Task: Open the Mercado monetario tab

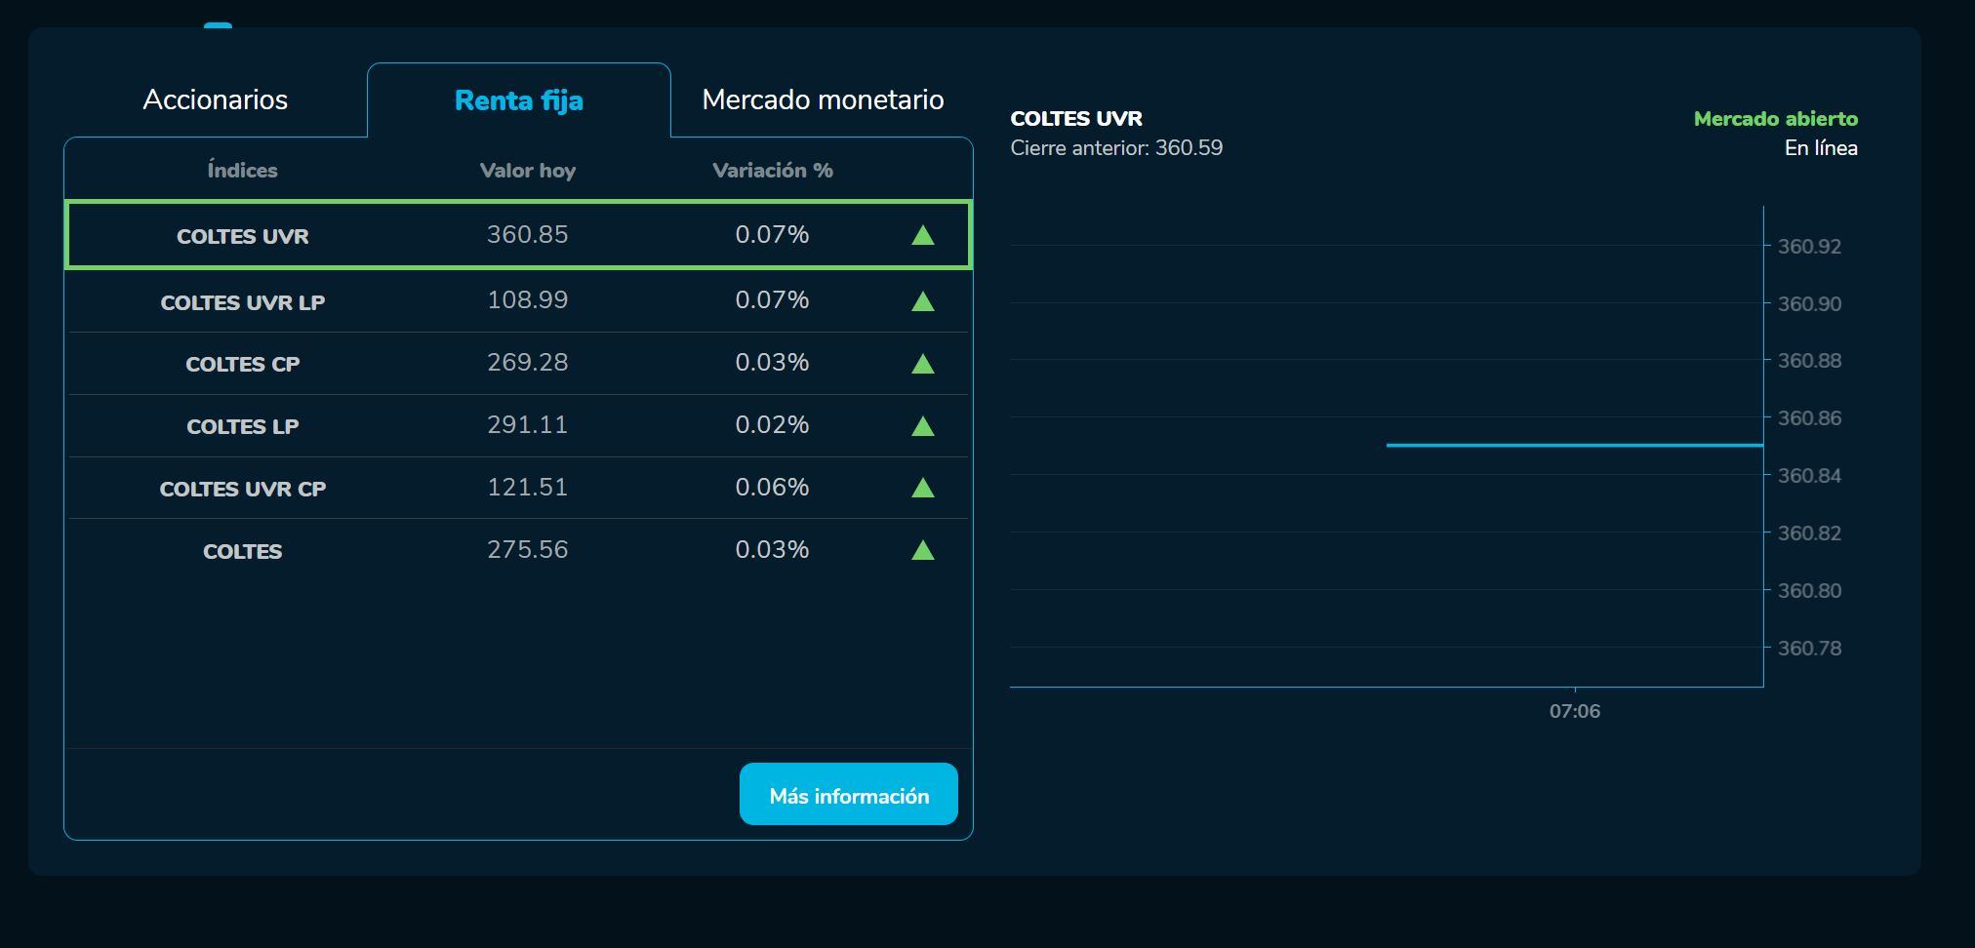Action: [x=823, y=99]
